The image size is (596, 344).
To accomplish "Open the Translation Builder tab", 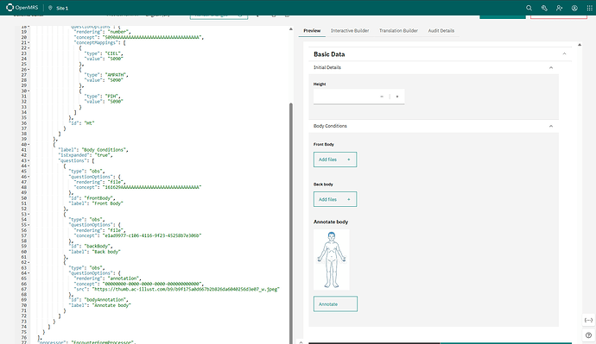I will pyautogui.click(x=398, y=31).
